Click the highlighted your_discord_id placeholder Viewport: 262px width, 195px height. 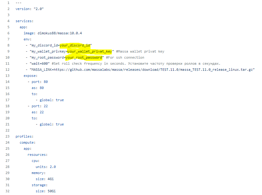click(75, 45)
